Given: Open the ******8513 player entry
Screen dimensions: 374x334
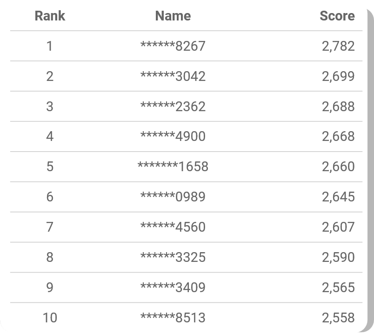Looking at the screenshot, I should tap(173, 318).
